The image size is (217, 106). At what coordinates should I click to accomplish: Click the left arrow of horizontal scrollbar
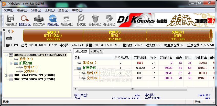(75, 89)
